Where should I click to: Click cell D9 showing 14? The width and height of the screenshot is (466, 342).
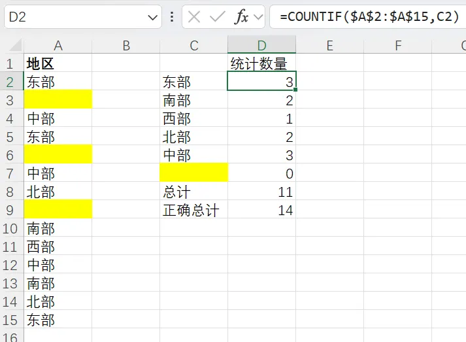pyautogui.click(x=262, y=211)
